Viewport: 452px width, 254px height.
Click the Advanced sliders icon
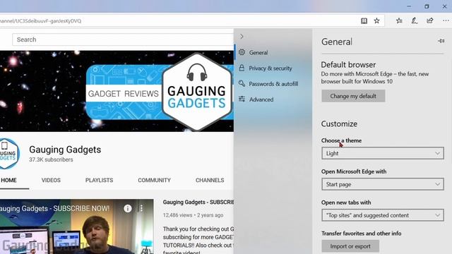point(242,99)
